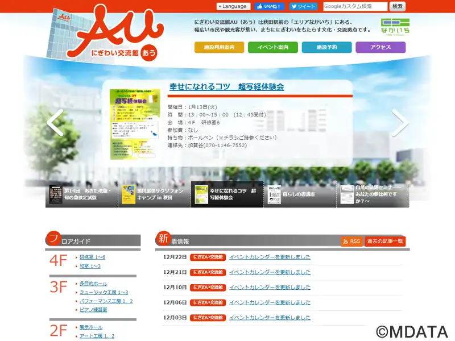This screenshot has width=455, height=341.
Task: Click the 過去の記事一覧 button
Action: pos(385,242)
